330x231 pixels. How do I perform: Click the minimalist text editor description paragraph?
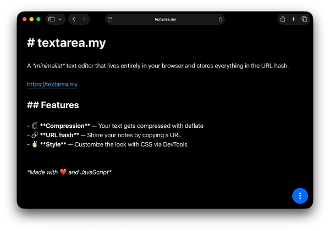click(x=157, y=66)
